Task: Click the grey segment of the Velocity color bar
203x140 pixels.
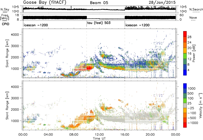Action: coord(185,106)
